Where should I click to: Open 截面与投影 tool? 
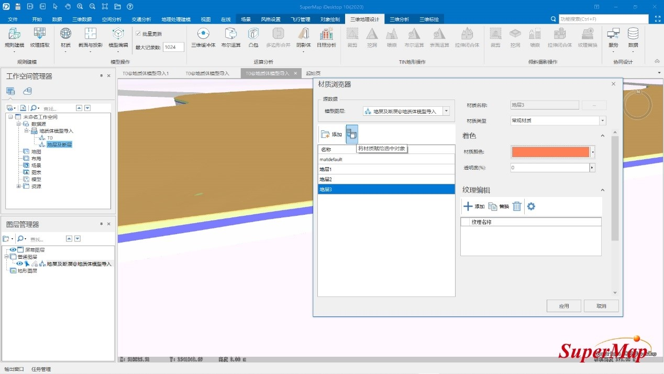point(91,38)
